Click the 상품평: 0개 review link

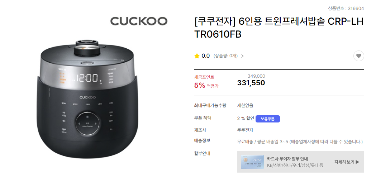[x=225, y=56]
